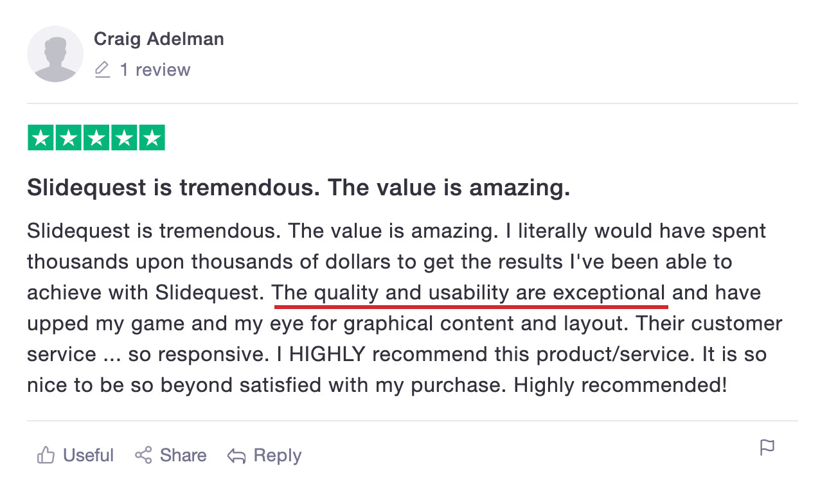Screen dimensions: 820x496
Task: Click the closing "Highly recommended!" sentence
Action: coord(620,385)
